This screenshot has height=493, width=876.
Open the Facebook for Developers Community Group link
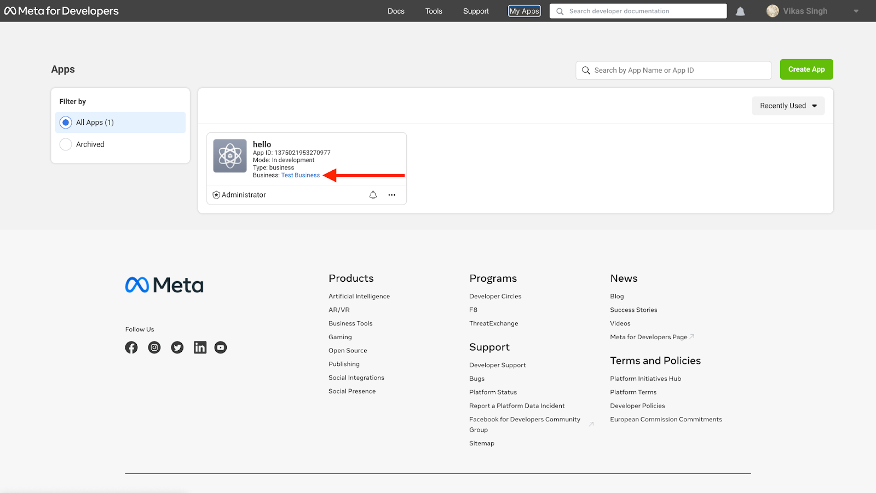coord(525,425)
